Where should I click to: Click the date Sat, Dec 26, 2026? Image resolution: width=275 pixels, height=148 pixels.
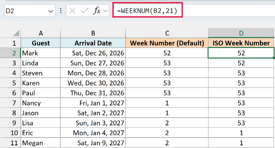coord(93,53)
